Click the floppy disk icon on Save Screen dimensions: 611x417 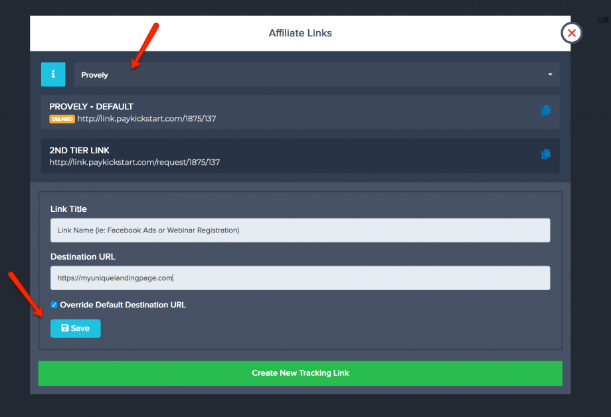(x=64, y=329)
